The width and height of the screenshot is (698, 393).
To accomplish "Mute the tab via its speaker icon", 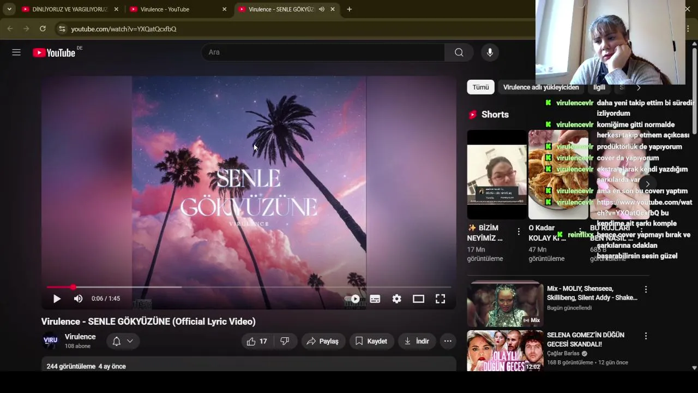I will pos(321,9).
